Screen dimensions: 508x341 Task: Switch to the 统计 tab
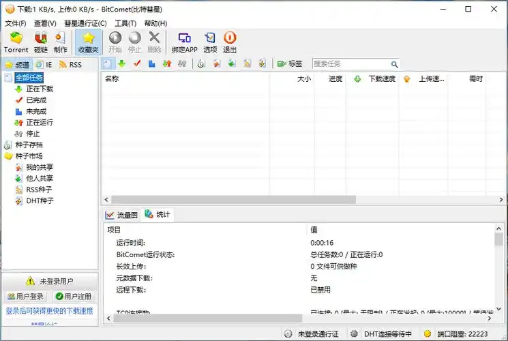157,214
